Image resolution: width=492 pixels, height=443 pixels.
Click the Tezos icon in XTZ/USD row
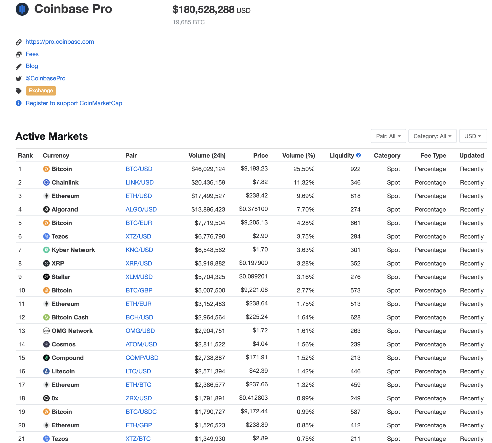(46, 236)
